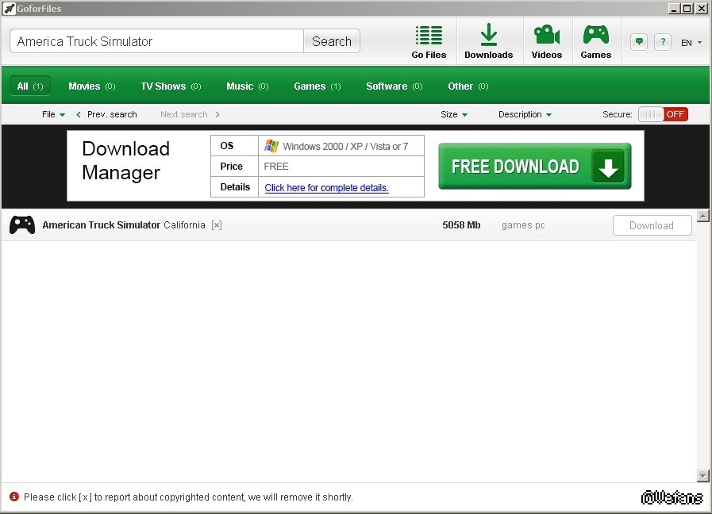The image size is (712, 514).
Task: Open the Videos section
Action: pyautogui.click(x=546, y=41)
